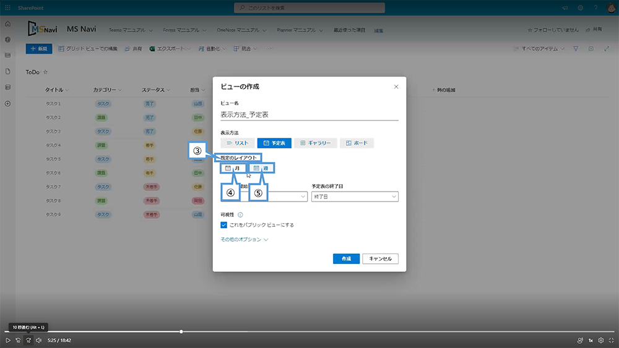Expand content with the fullscreen arrows icon
Screen dimensions: 619x348
coord(607,49)
